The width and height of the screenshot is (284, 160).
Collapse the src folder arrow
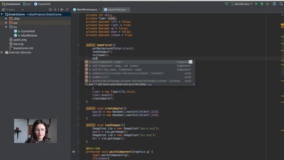(x=6, y=27)
